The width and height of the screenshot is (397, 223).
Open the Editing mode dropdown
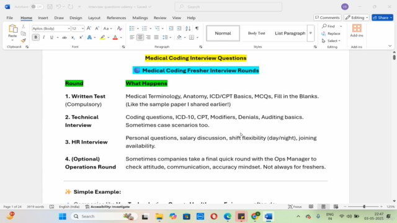point(357,17)
